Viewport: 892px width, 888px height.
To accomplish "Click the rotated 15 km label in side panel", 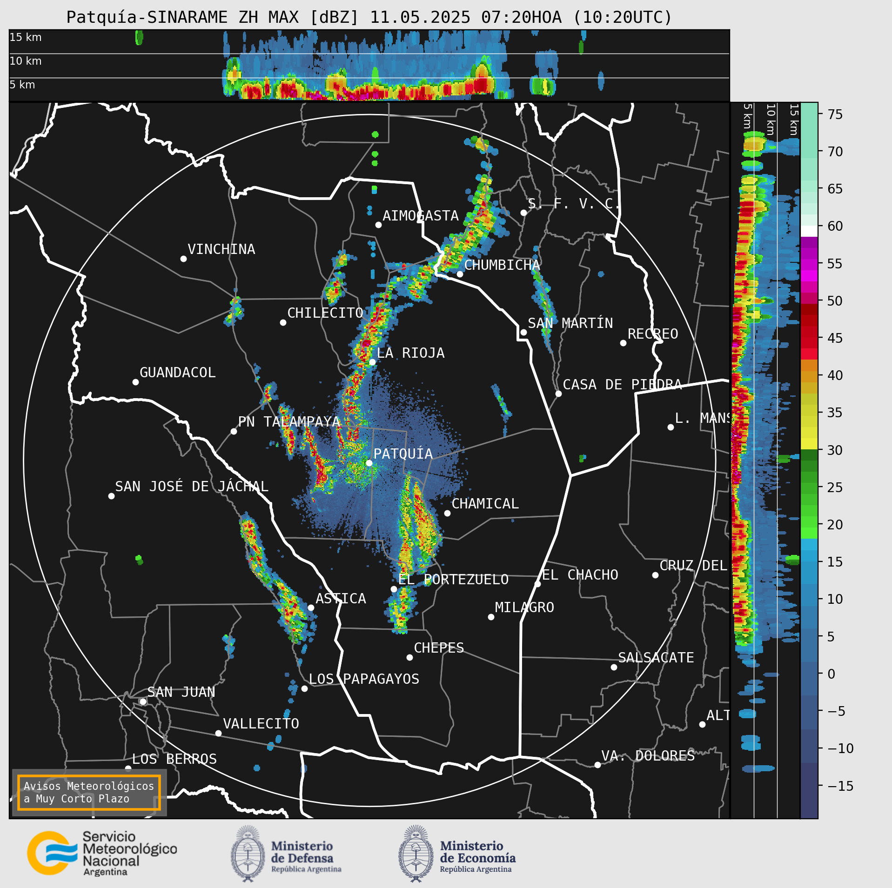I will click(x=794, y=119).
